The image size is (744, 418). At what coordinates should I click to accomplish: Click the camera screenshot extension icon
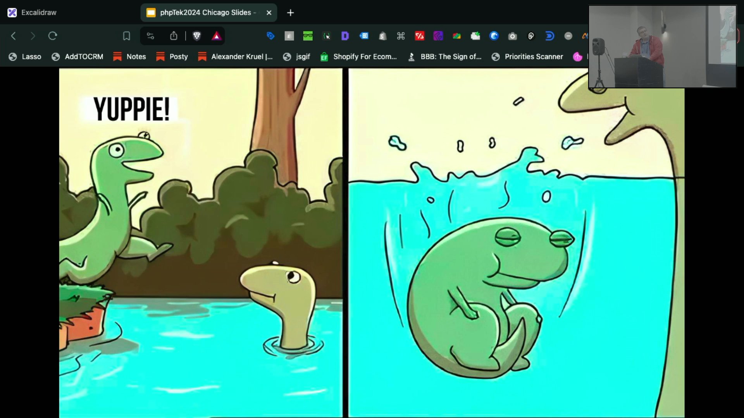click(513, 36)
